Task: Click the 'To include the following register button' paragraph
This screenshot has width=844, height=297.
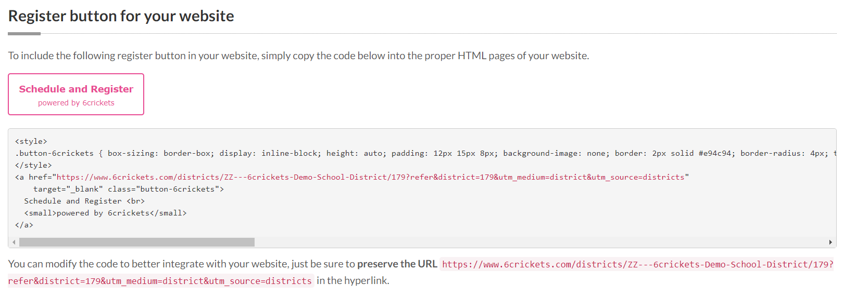Action: [x=298, y=56]
